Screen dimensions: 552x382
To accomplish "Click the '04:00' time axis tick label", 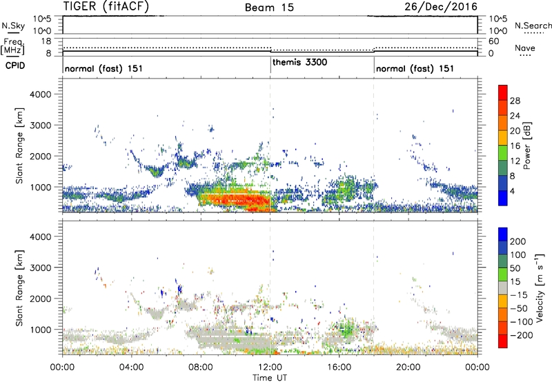I will tap(132, 368).
